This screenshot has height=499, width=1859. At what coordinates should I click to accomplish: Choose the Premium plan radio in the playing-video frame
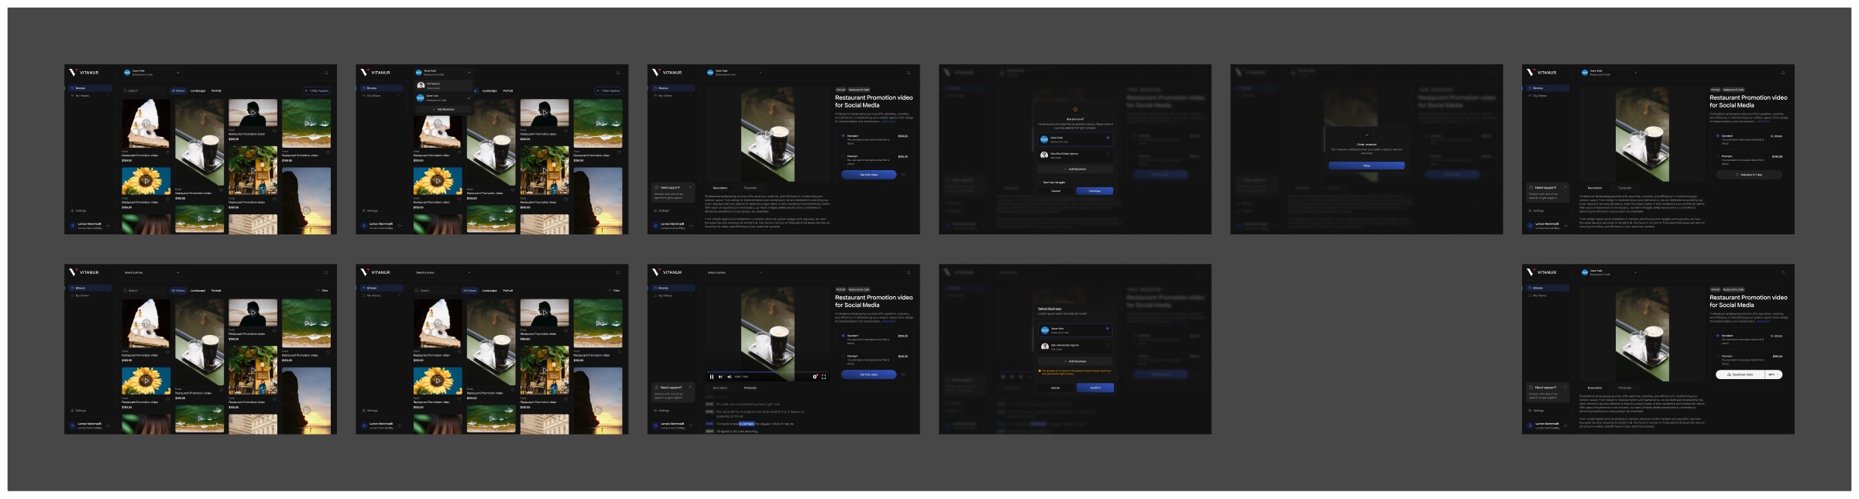point(843,356)
